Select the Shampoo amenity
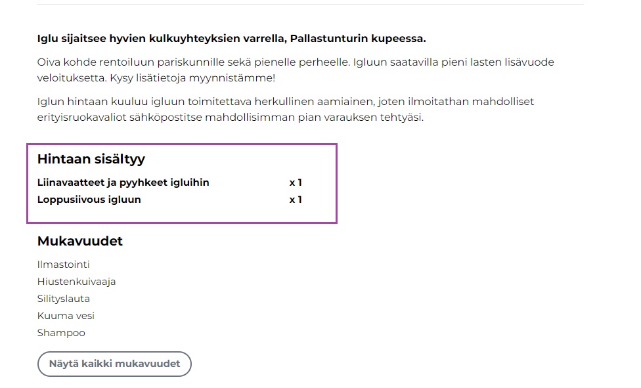 point(62,333)
